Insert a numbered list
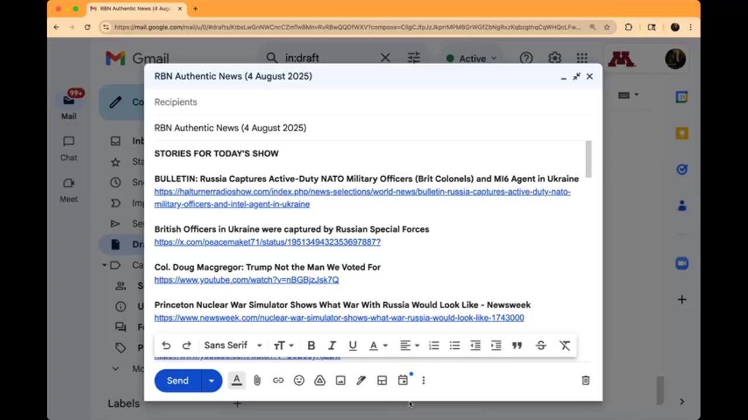The height and width of the screenshot is (420, 748). [x=434, y=345]
